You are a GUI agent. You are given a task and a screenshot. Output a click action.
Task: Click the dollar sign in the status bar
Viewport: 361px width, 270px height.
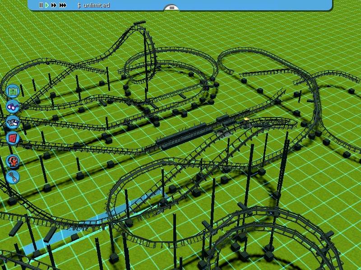[x=79, y=5]
